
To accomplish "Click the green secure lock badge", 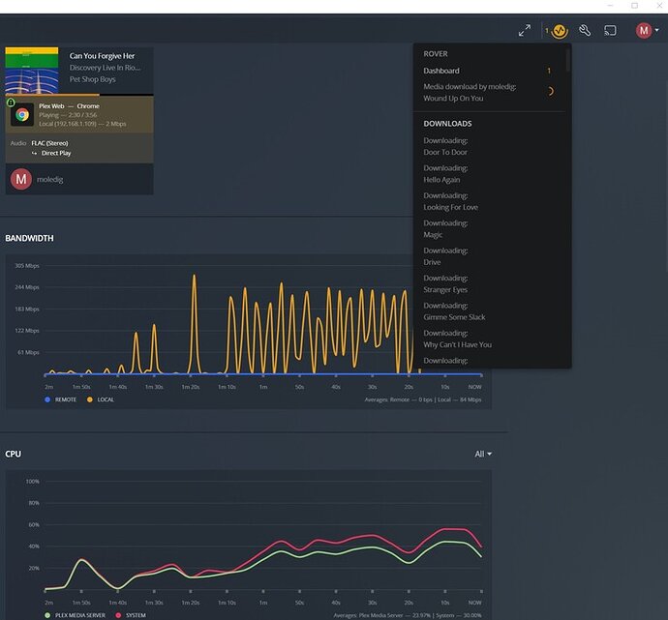I will click(x=11, y=103).
